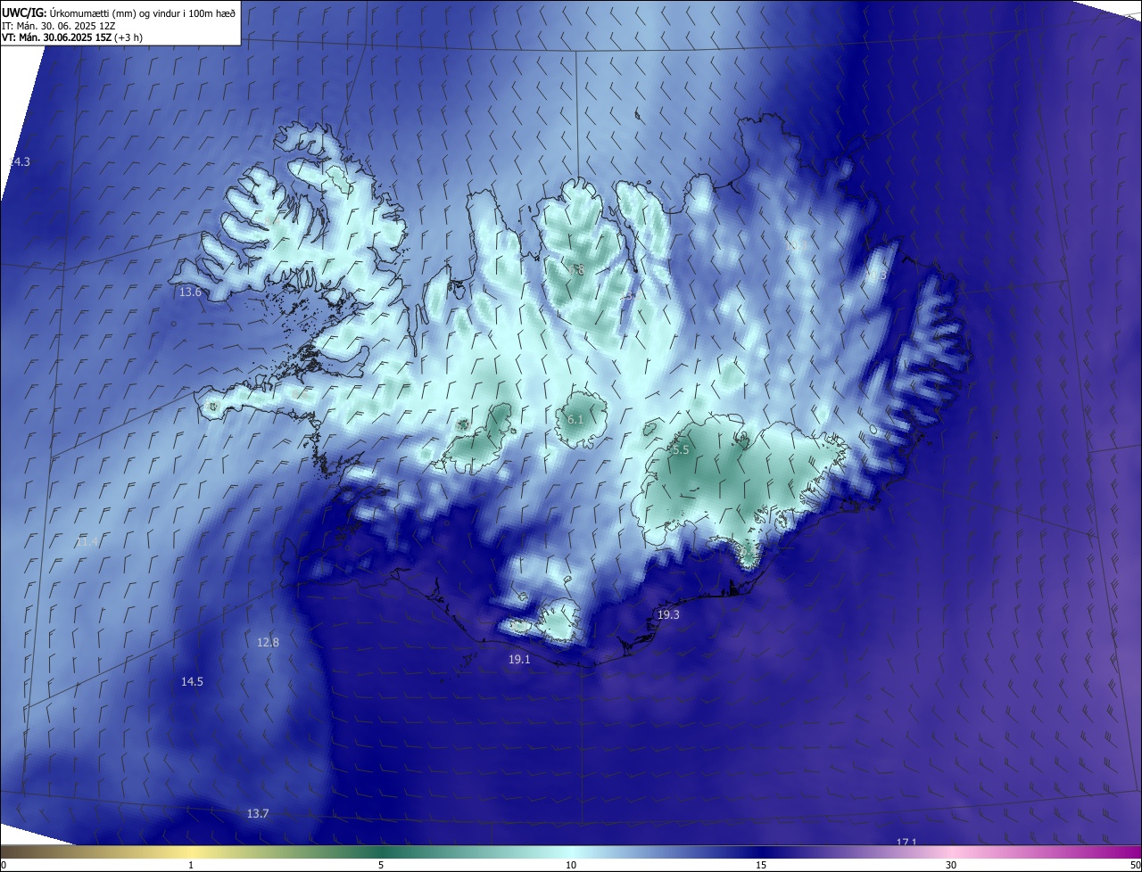Click the 17.1 value at the bottom edge
The image size is (1142, 872).
(x=906, y=842)
